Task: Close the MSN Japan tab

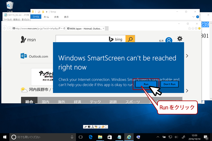Action: [x=104, y=28]
